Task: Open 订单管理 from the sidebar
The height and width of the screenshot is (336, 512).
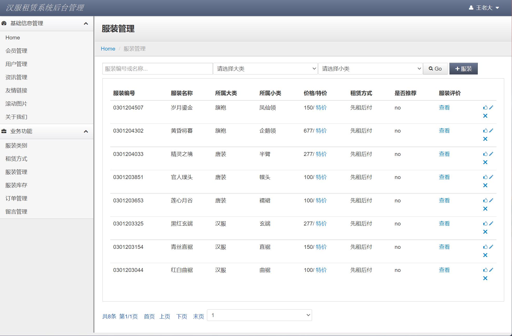Action: point(16,198)
